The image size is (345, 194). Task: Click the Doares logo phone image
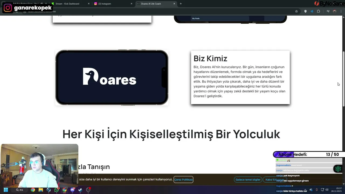click(x=112, y=78)
